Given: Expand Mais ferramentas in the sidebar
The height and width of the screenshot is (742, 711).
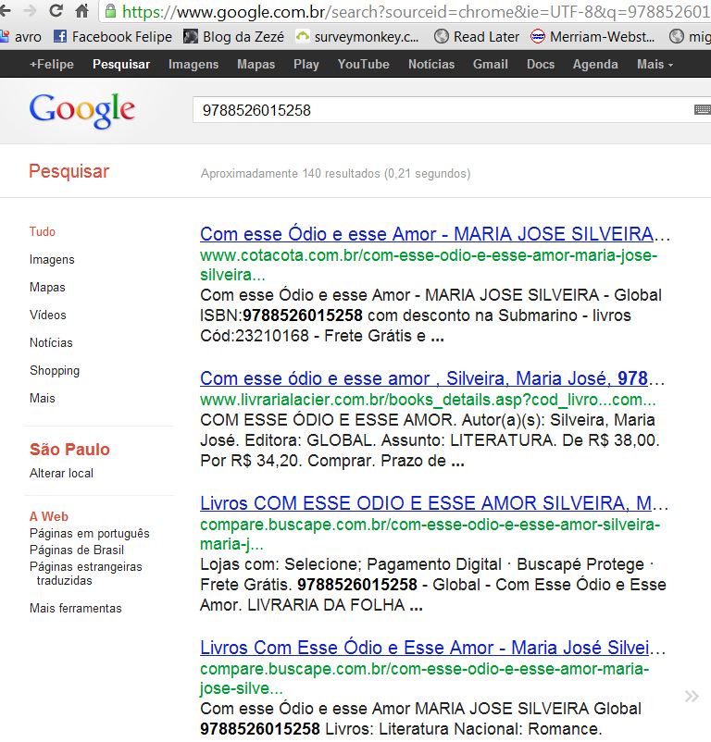Looking at the screenshot, I should pyautogui.click(x=76, y=608).
